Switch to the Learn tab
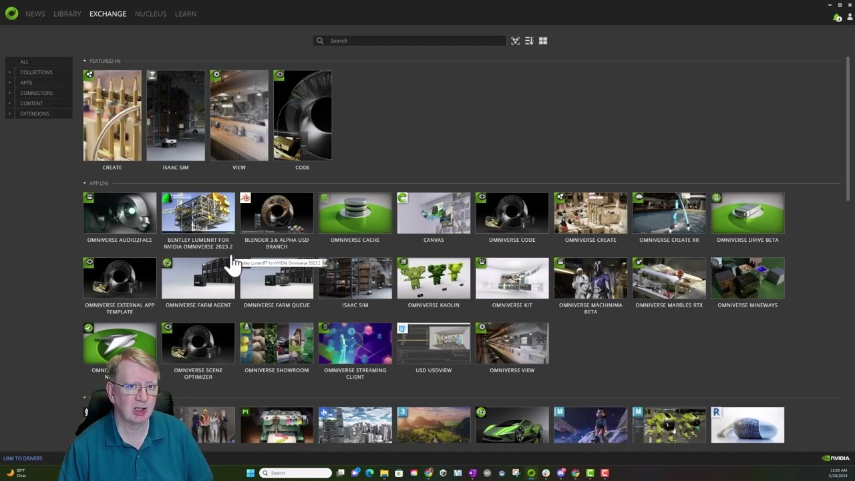The width and height of the screenshot is (855, 481). pos(186,14)
